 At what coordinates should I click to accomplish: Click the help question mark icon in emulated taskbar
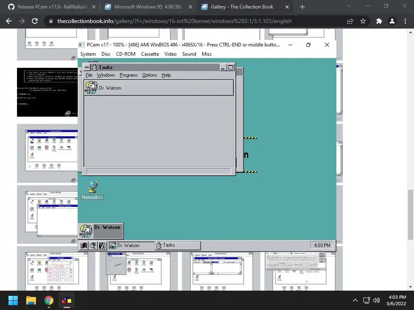[x=102, y=246]
